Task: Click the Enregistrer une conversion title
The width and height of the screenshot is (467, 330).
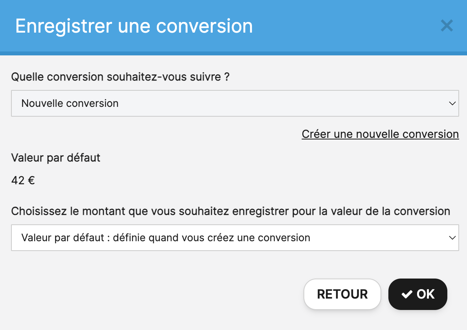Action: (134, 26)
